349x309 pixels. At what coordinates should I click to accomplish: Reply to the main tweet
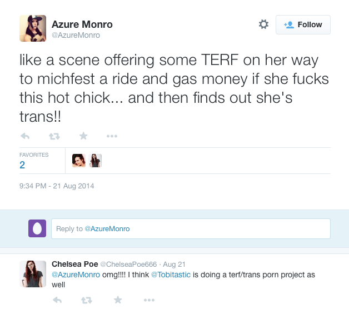click(x=25, y=136)
